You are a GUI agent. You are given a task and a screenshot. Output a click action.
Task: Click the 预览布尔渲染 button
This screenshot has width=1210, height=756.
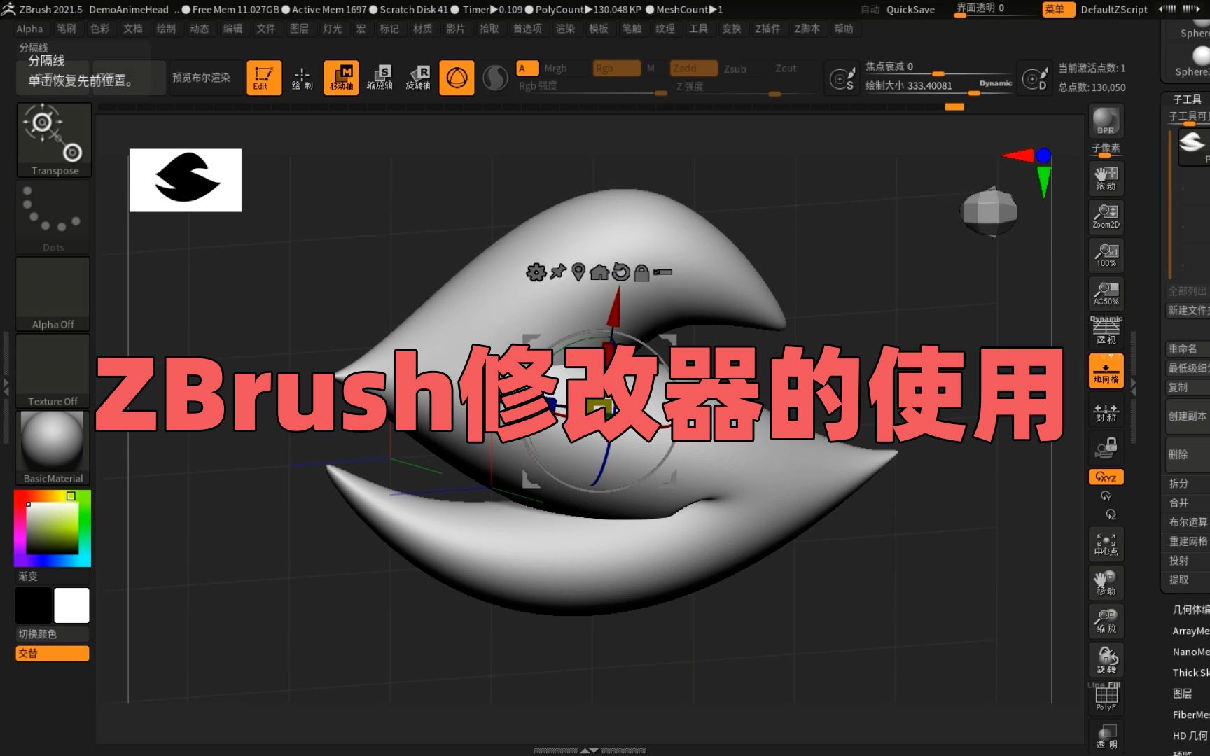[201, 77]
